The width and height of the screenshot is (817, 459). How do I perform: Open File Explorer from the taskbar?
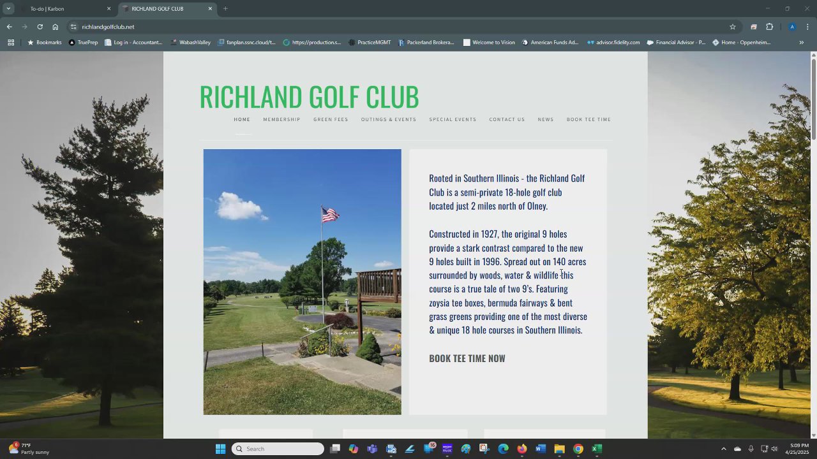559,449
